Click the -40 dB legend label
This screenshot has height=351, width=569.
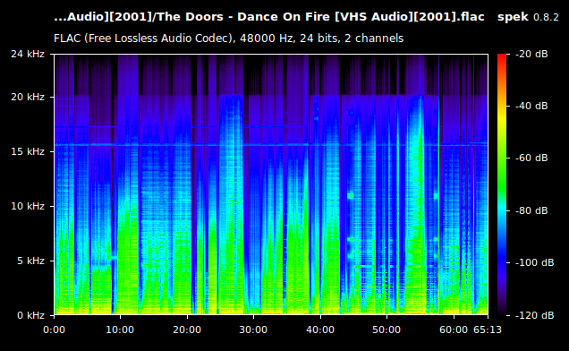pos(531,106)
